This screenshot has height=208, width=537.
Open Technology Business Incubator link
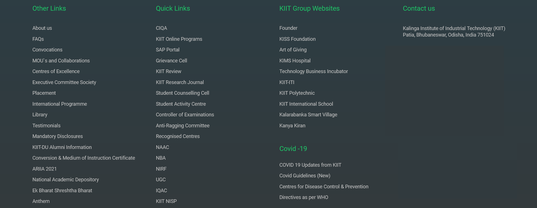(313, 71)
